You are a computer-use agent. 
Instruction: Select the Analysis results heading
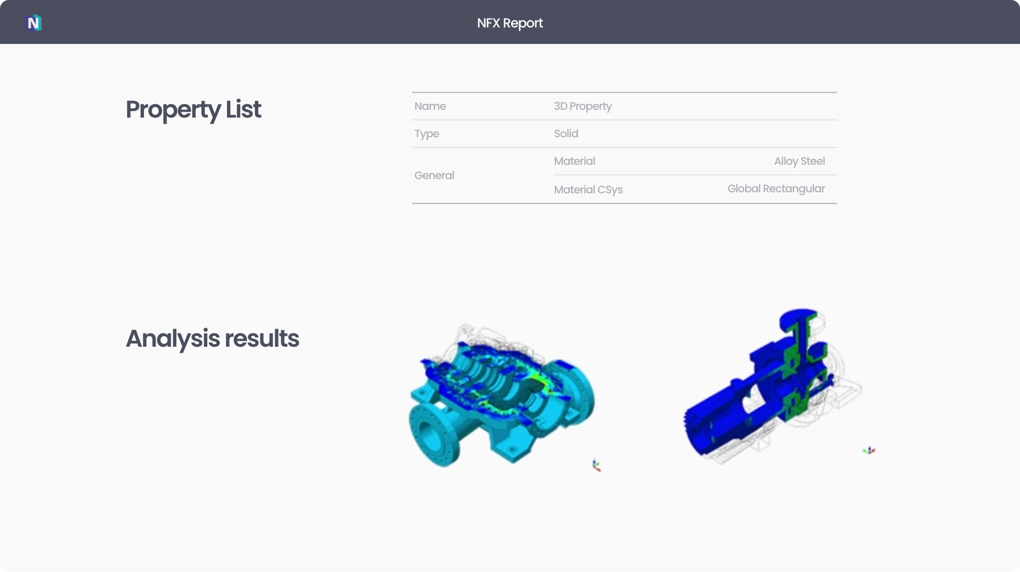tap(213, 338)
